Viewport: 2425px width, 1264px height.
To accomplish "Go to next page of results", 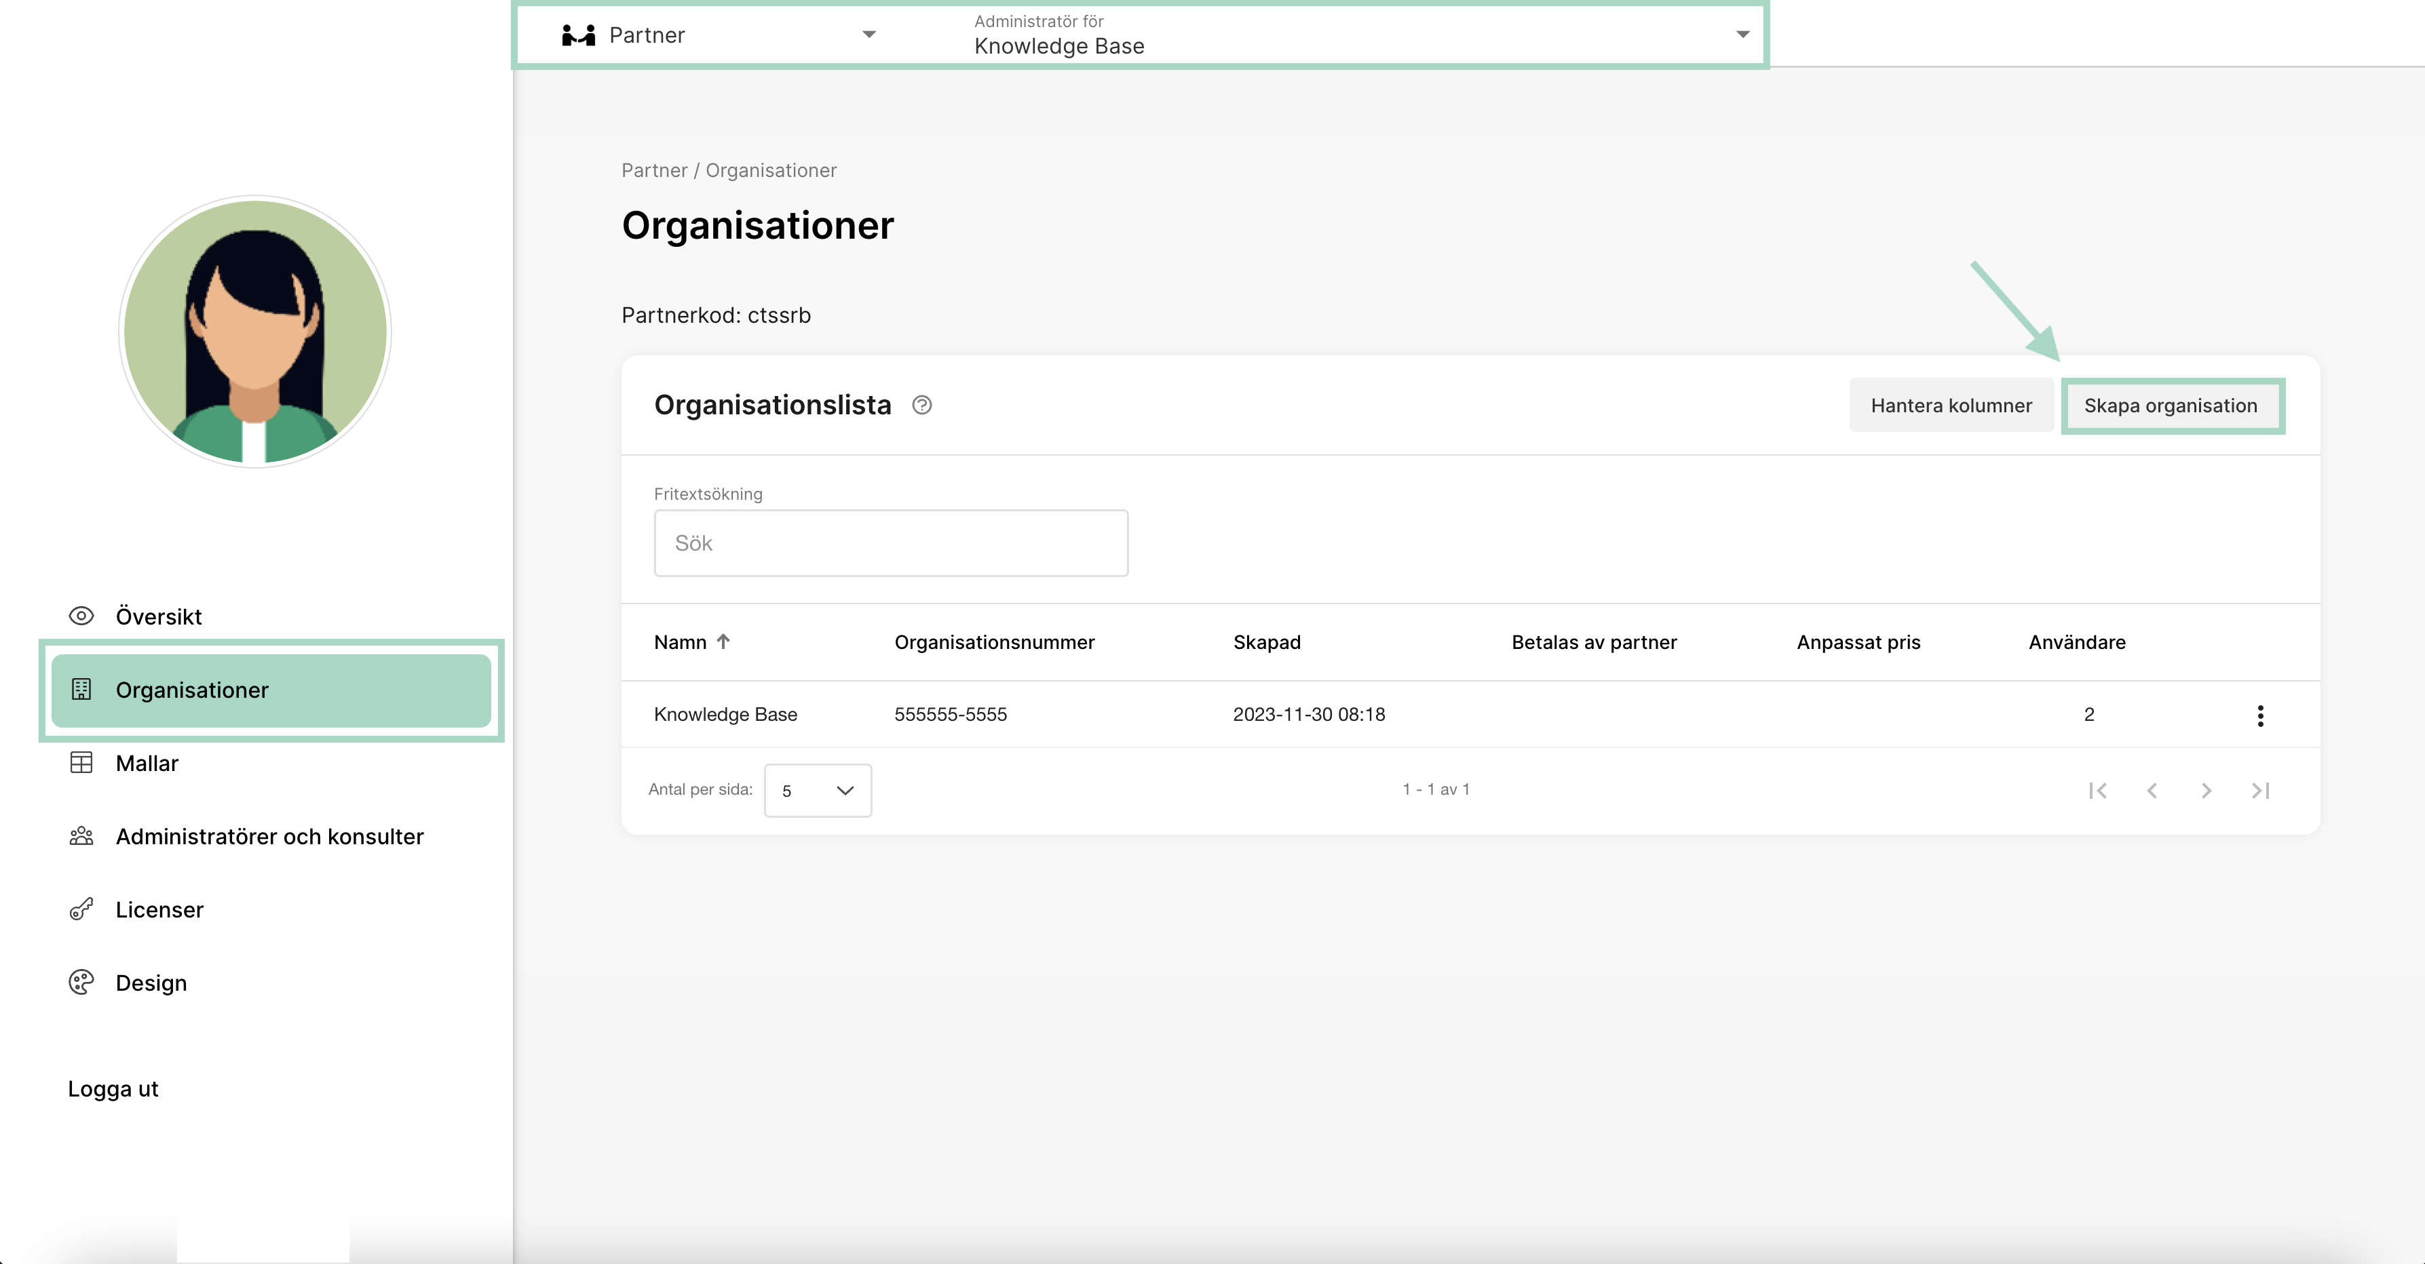I will tap(2206, 791).
